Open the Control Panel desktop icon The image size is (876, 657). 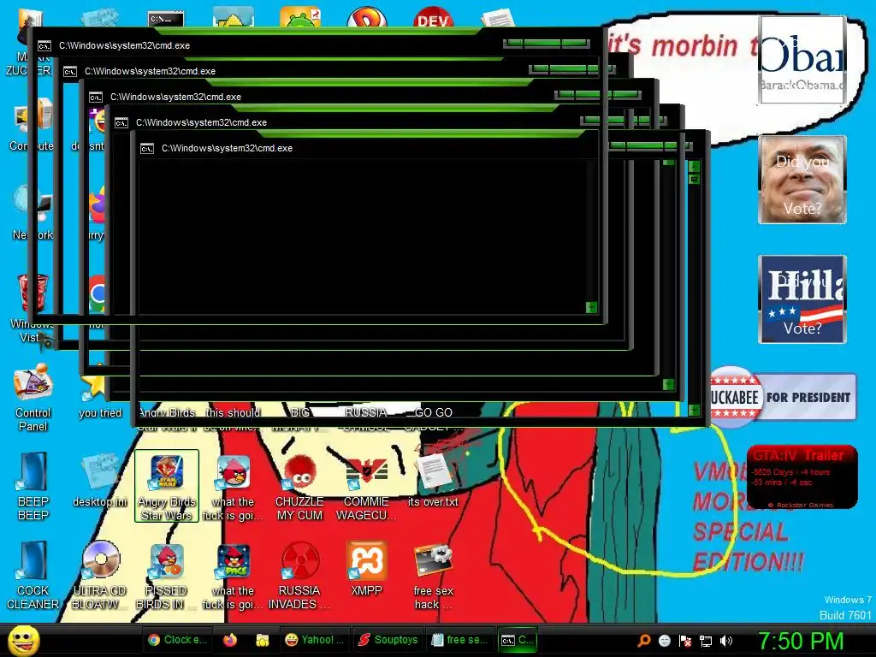[33, 398]
